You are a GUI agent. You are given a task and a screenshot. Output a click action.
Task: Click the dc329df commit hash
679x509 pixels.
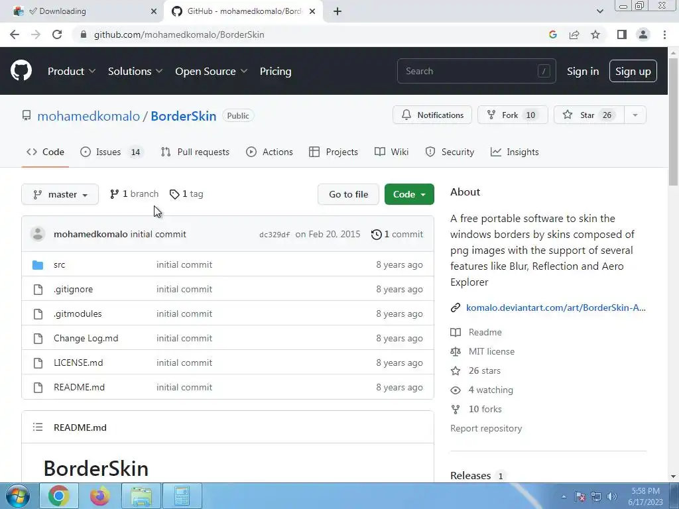pos(275,235)
